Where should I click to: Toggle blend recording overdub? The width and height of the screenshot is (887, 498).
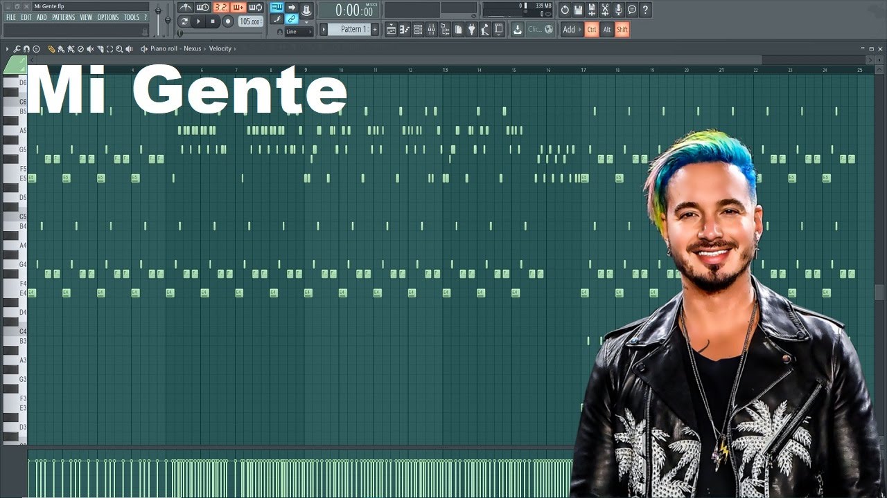point(238,8)
